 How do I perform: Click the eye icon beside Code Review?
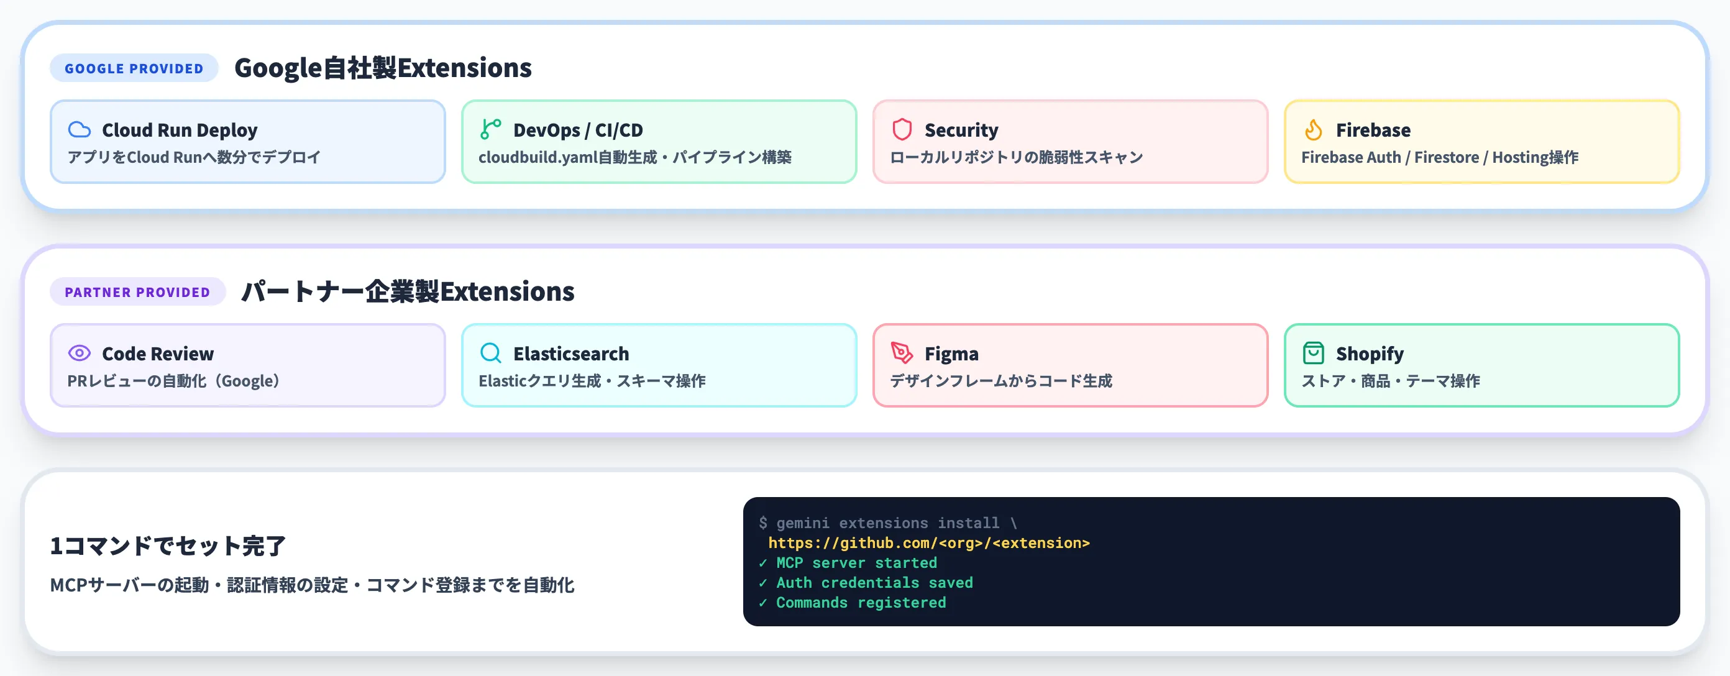tap(80, 353)
